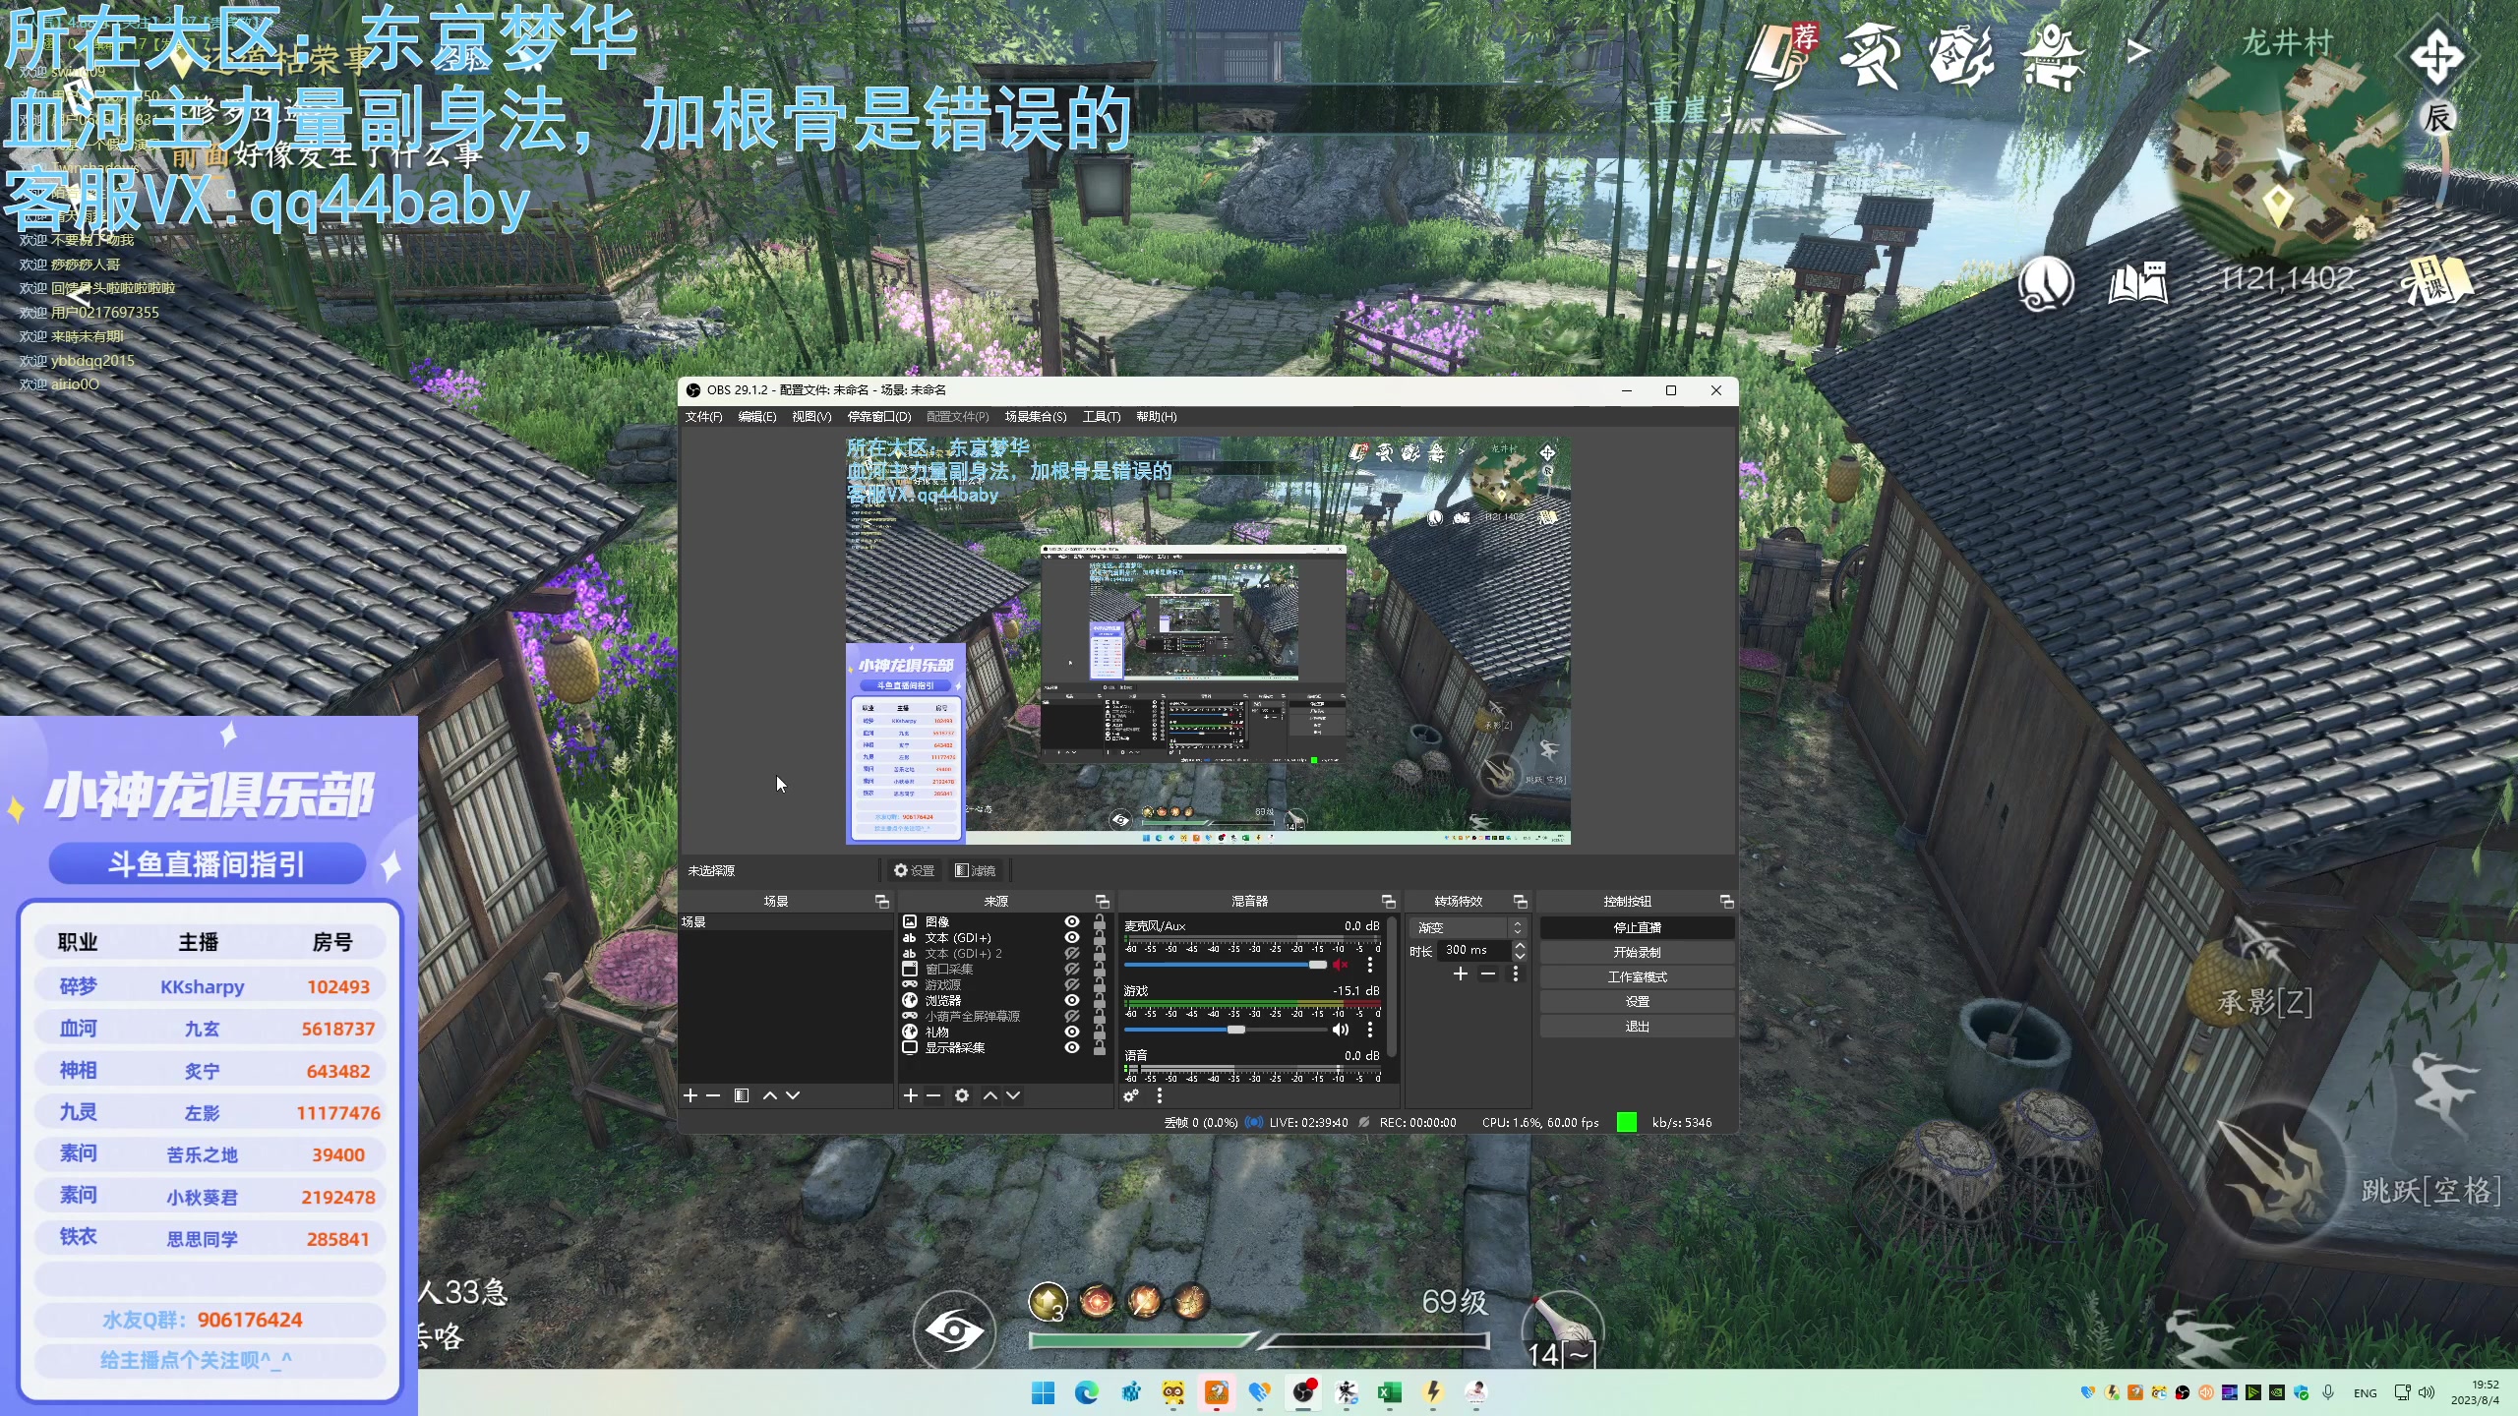Open the 编辑(E) menu
This screenshot has height=1416, width=2518.
point(756,417)
